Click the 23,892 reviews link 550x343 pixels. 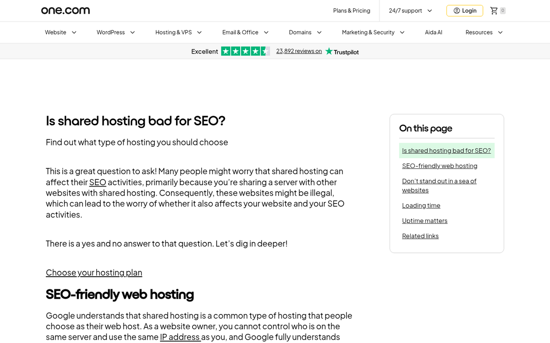point(299,51)
